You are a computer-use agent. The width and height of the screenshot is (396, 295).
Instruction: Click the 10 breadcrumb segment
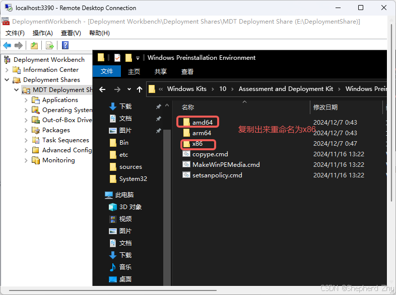tap(223, 89)
